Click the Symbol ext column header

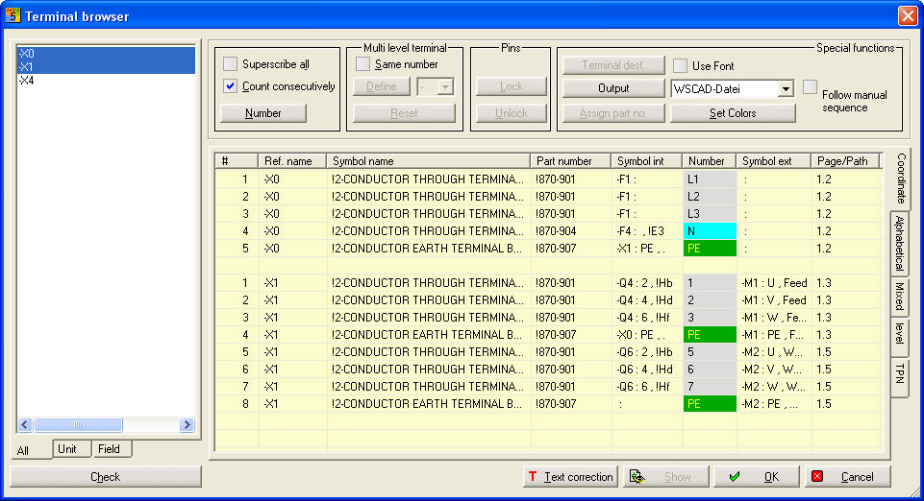pos(773,161)
